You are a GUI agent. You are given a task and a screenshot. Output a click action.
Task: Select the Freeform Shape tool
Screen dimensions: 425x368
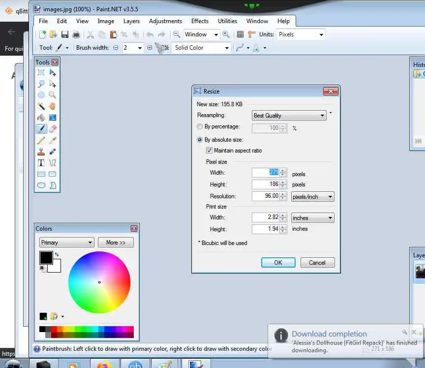click(x=53, y=185)
